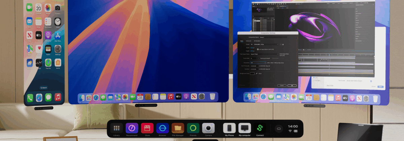Expand the Frame Rate dropdown arrow

259,58
